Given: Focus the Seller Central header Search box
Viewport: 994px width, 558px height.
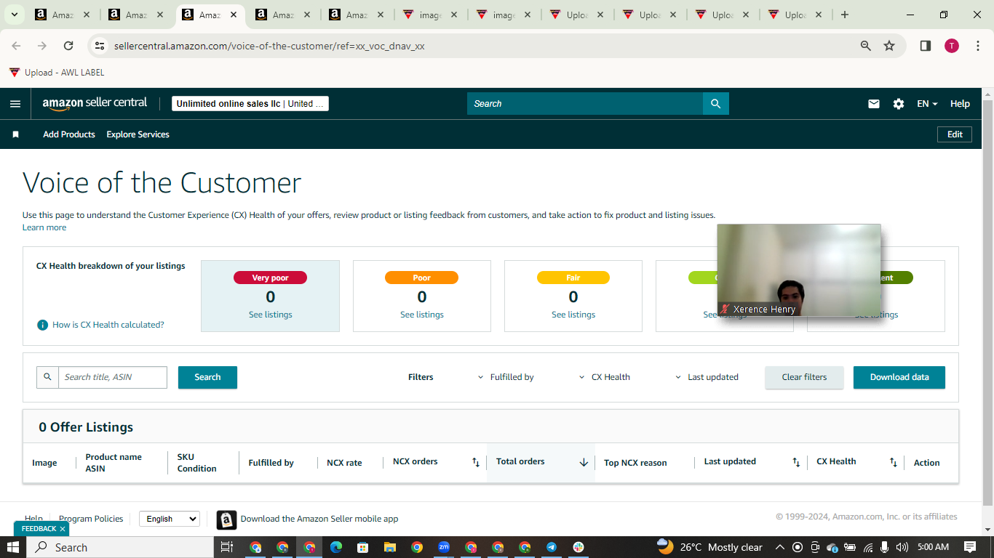Looking at the screenshot, I should [x=585, y=104].
